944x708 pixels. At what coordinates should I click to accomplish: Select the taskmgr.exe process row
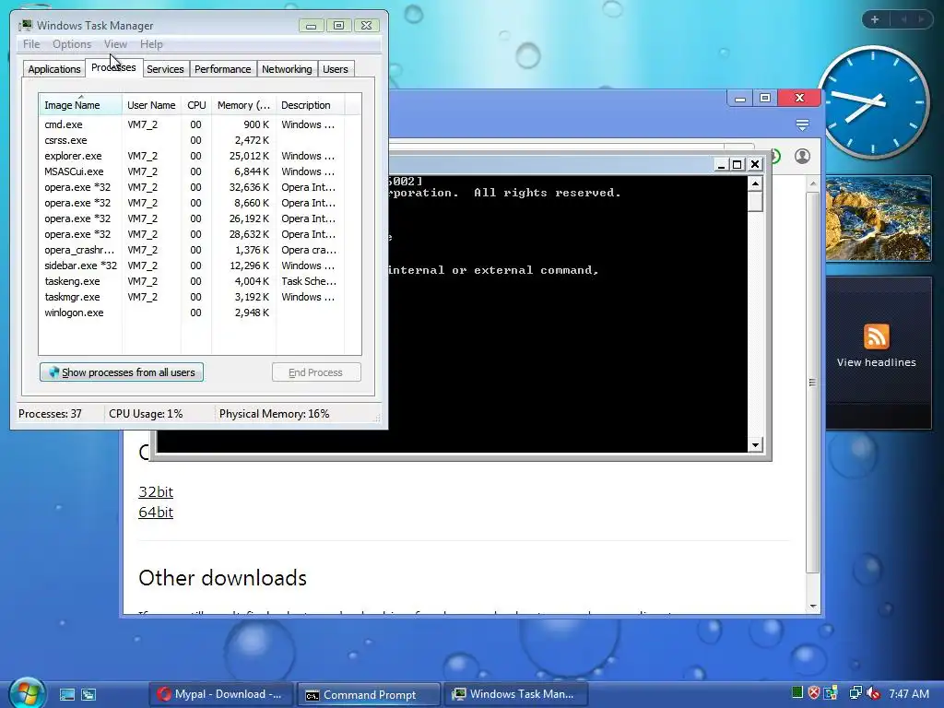point(192,297)
